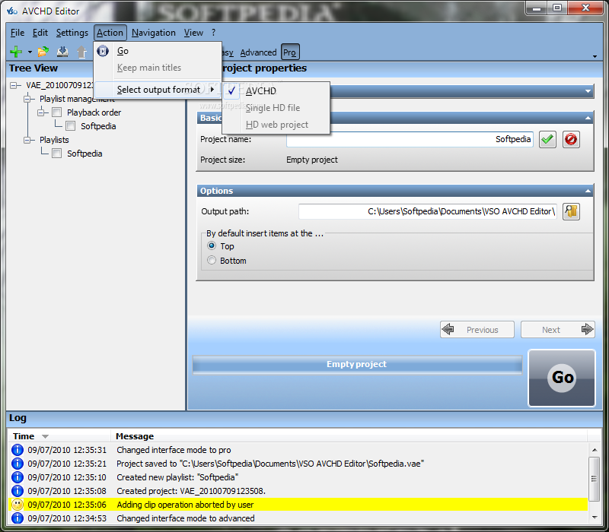Select the Changed interface mode to pro message
609x532 pixels.
point(174,450)
